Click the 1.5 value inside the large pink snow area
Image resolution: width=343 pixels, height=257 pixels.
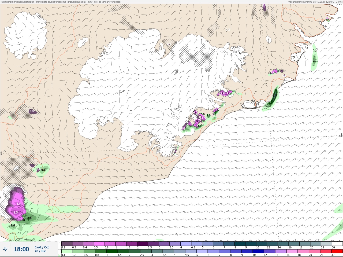[x=16, y=212]
